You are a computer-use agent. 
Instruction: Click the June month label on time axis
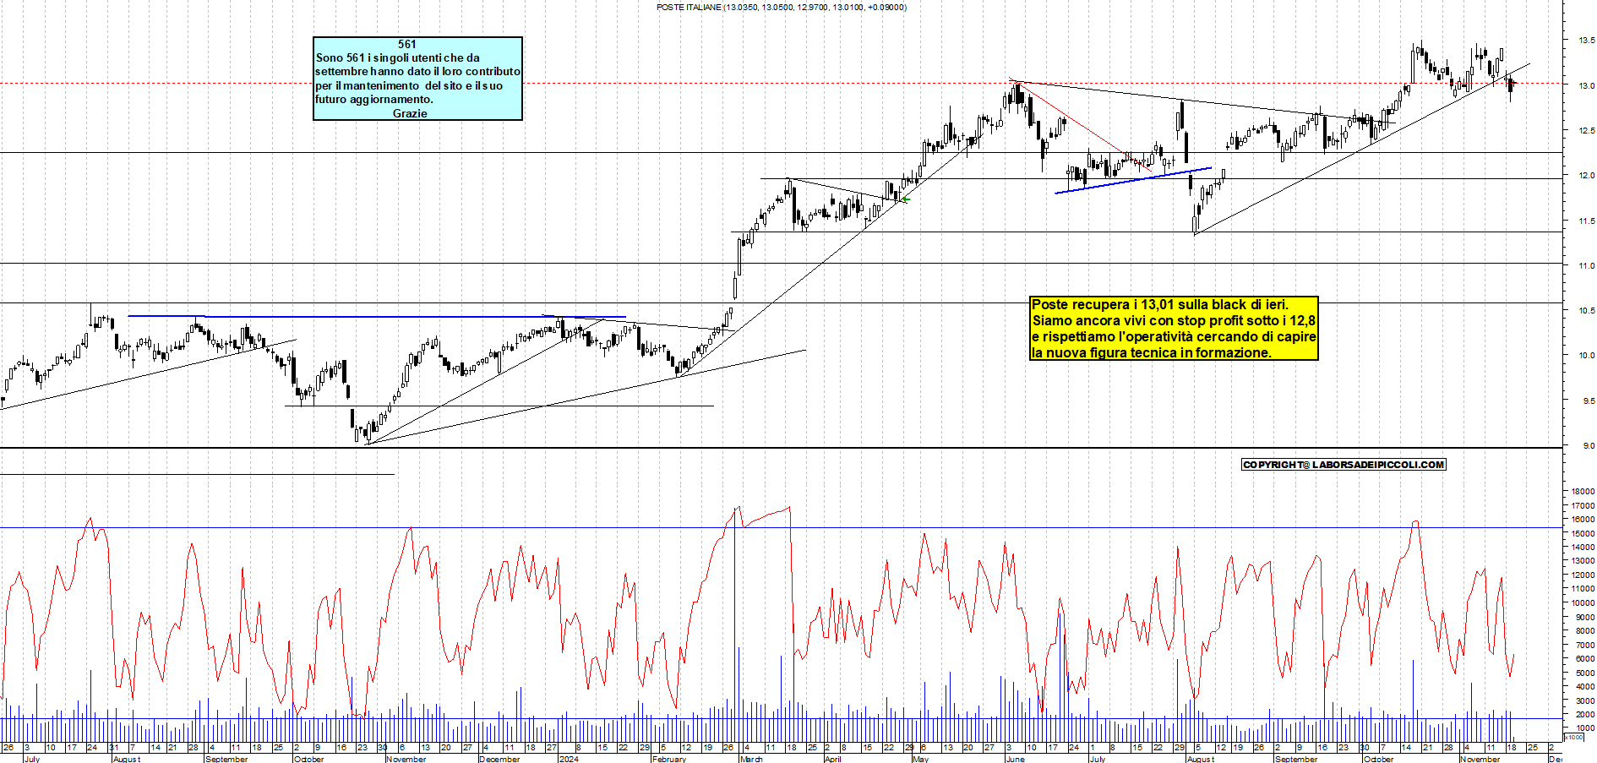1015,759
